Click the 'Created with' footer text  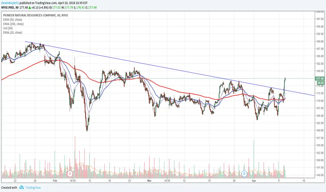pos(9,188)
